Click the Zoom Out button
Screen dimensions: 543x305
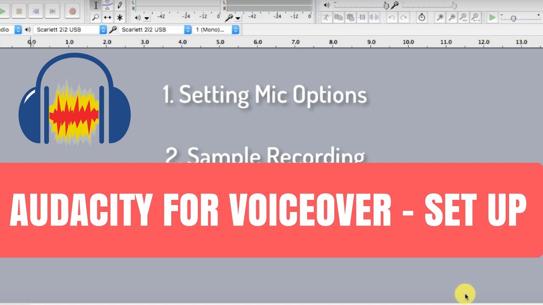[x=452, y=17]
